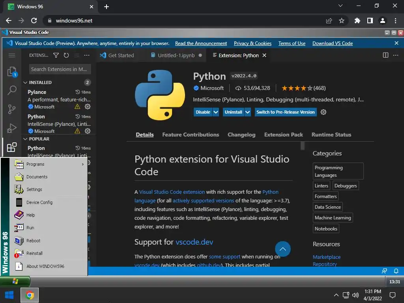The height and width of the screenshot is (303, 404).
Task: Open the Run and Debug view
Action: click(11, 128)
